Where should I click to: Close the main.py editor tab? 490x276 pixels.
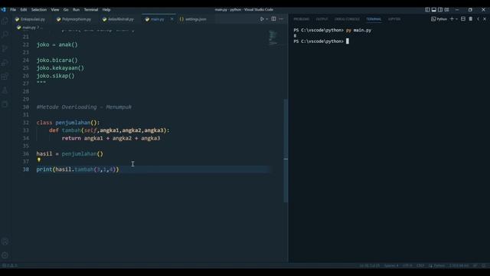[171, 19]
